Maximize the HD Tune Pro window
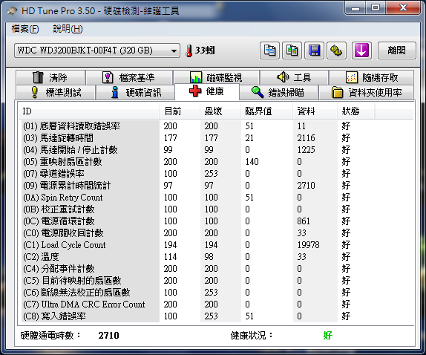The height and width of the screenshot is (355, 426). tap(376, 8)
